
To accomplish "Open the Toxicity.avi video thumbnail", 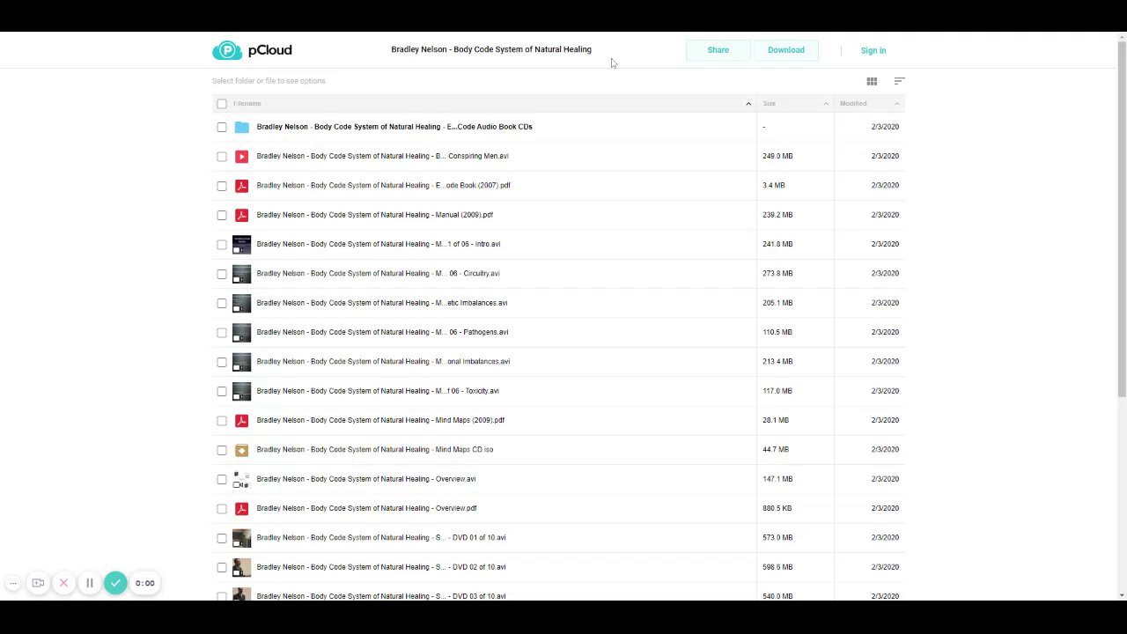I will 241,391.
